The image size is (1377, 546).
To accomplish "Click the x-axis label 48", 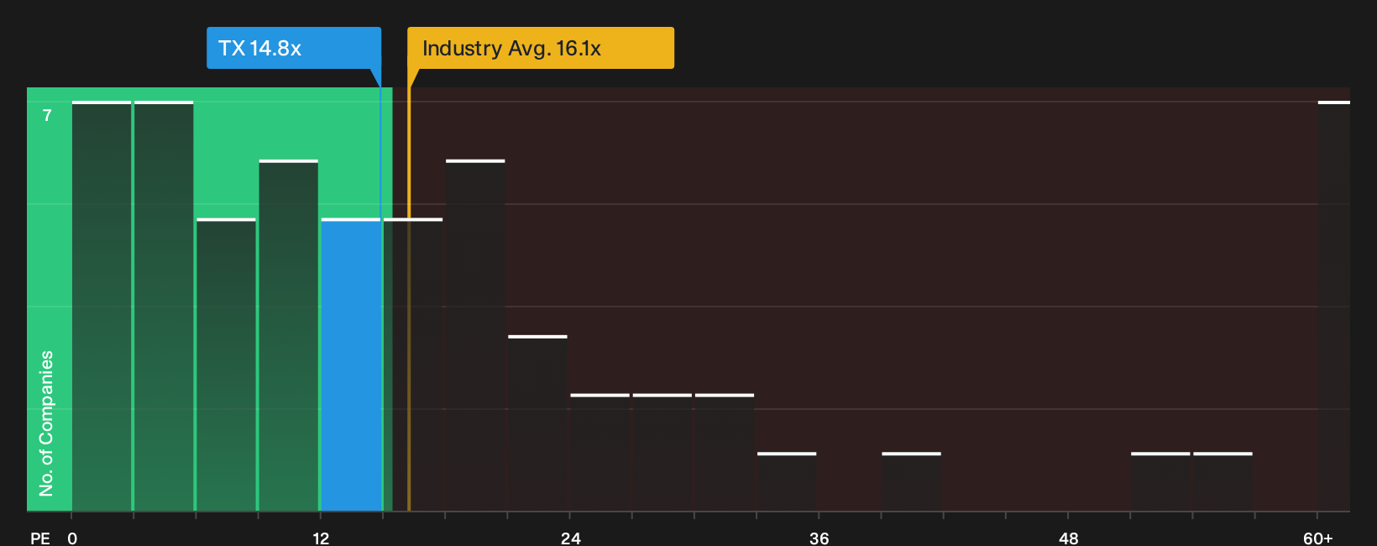I will [x=1068, y=538].
